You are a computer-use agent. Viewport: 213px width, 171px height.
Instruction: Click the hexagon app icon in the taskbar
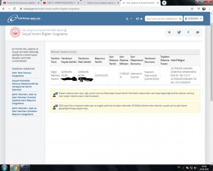click(x=25, y=168)
